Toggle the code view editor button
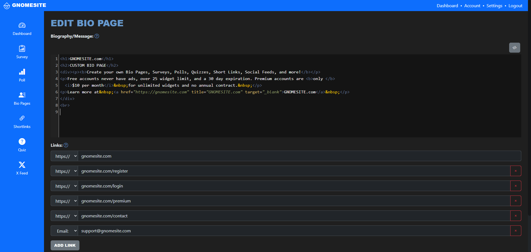The width and height of the screenshot is (531, 252). pos(515,48)
